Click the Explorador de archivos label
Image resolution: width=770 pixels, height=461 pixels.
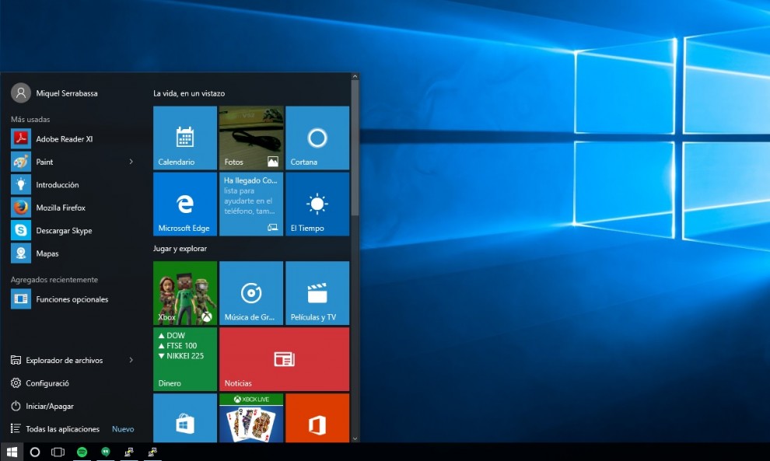click(65, 361)
